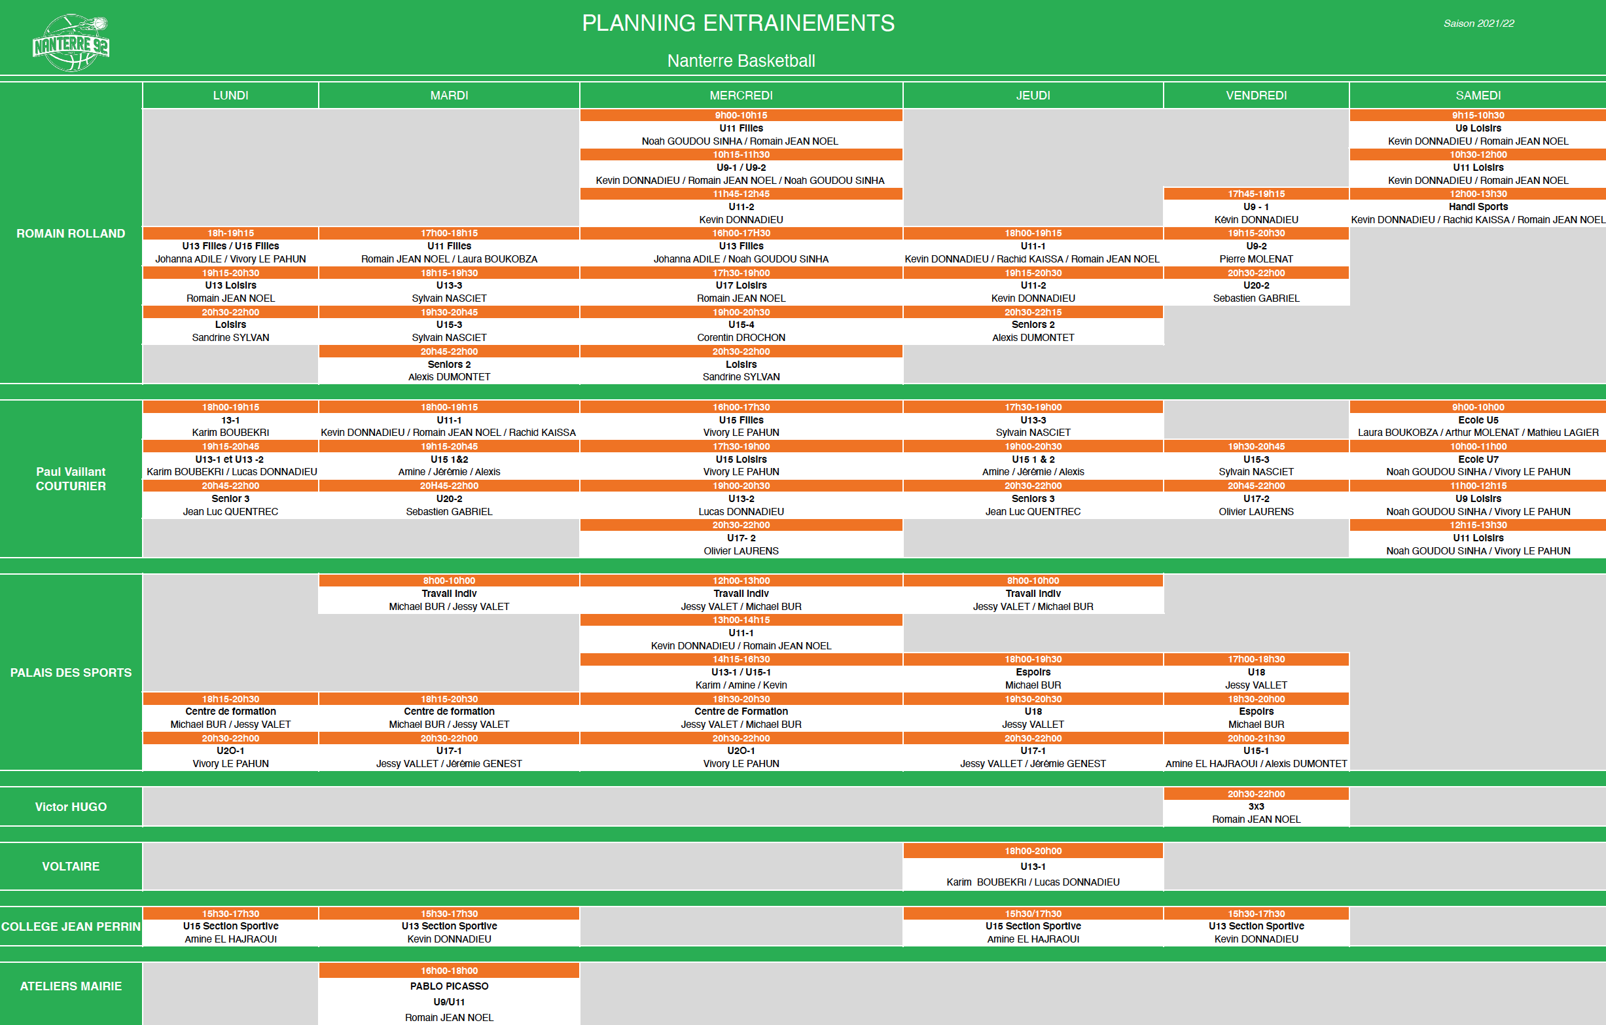Click the 9h15-10h30 Saturday time slot
This screenshot has width=1606, height=1025.
(x=1478, y=115)
